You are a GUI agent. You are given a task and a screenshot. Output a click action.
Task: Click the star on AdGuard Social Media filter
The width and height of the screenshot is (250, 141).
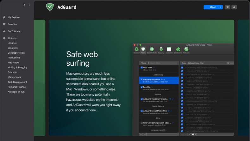[x=169, y=111]
